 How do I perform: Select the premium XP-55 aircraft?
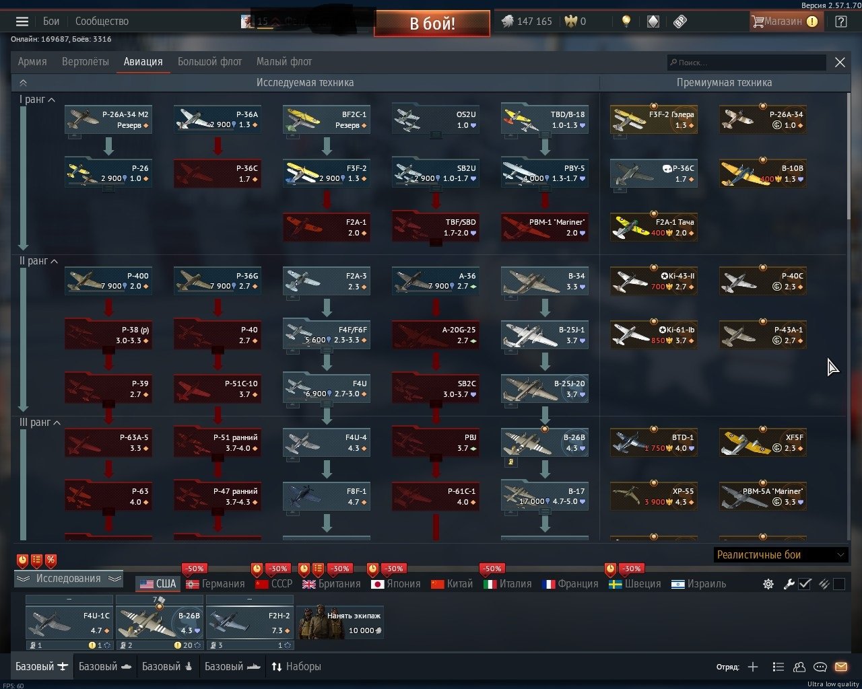[x=653, y=496]
